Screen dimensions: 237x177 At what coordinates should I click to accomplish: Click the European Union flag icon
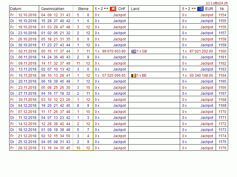[x=201, y=9]
